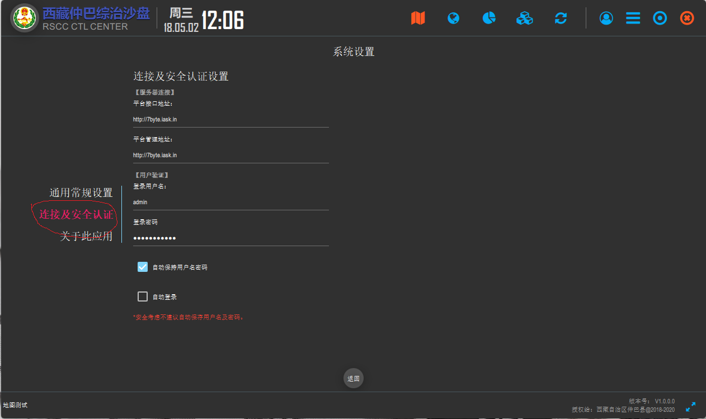Select 通用常规设置 settings section

click(x=81, y=192)
